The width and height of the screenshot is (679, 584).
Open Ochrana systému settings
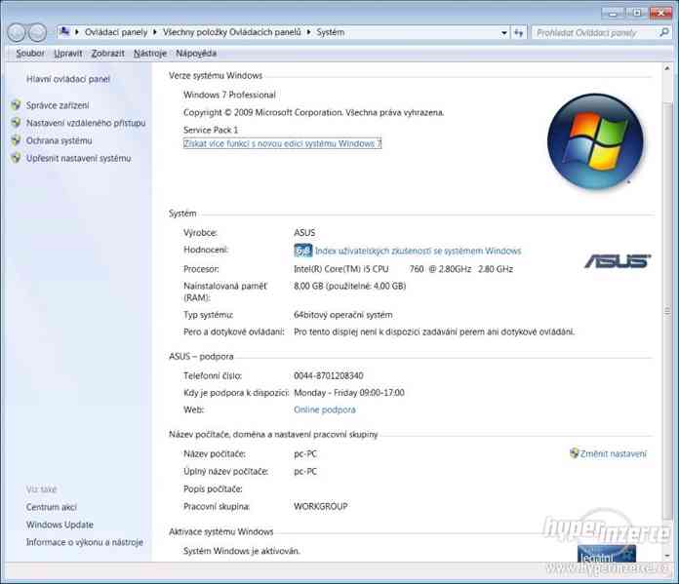click(59, 140)
